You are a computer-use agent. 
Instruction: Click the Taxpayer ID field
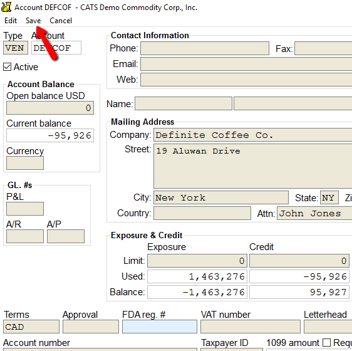[232, 350]
